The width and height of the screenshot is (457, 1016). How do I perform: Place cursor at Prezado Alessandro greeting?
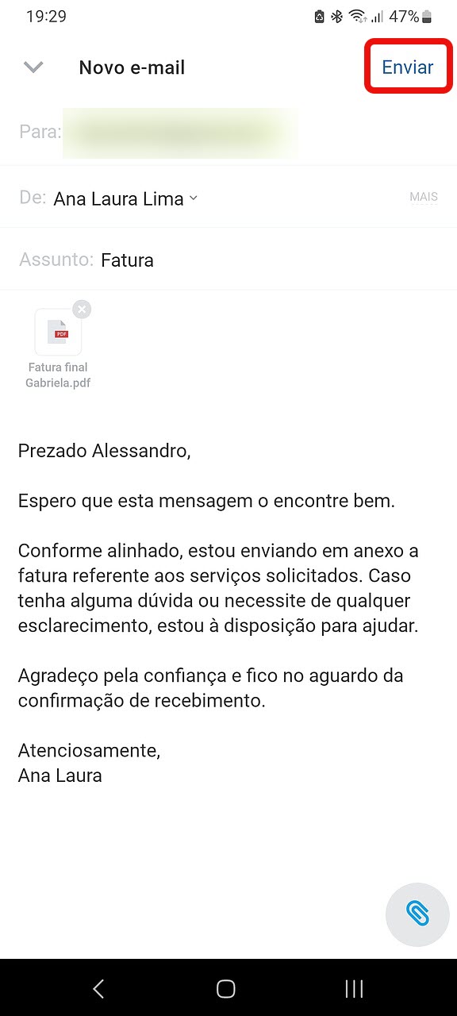pyautogui.click(x=105, y=451)
